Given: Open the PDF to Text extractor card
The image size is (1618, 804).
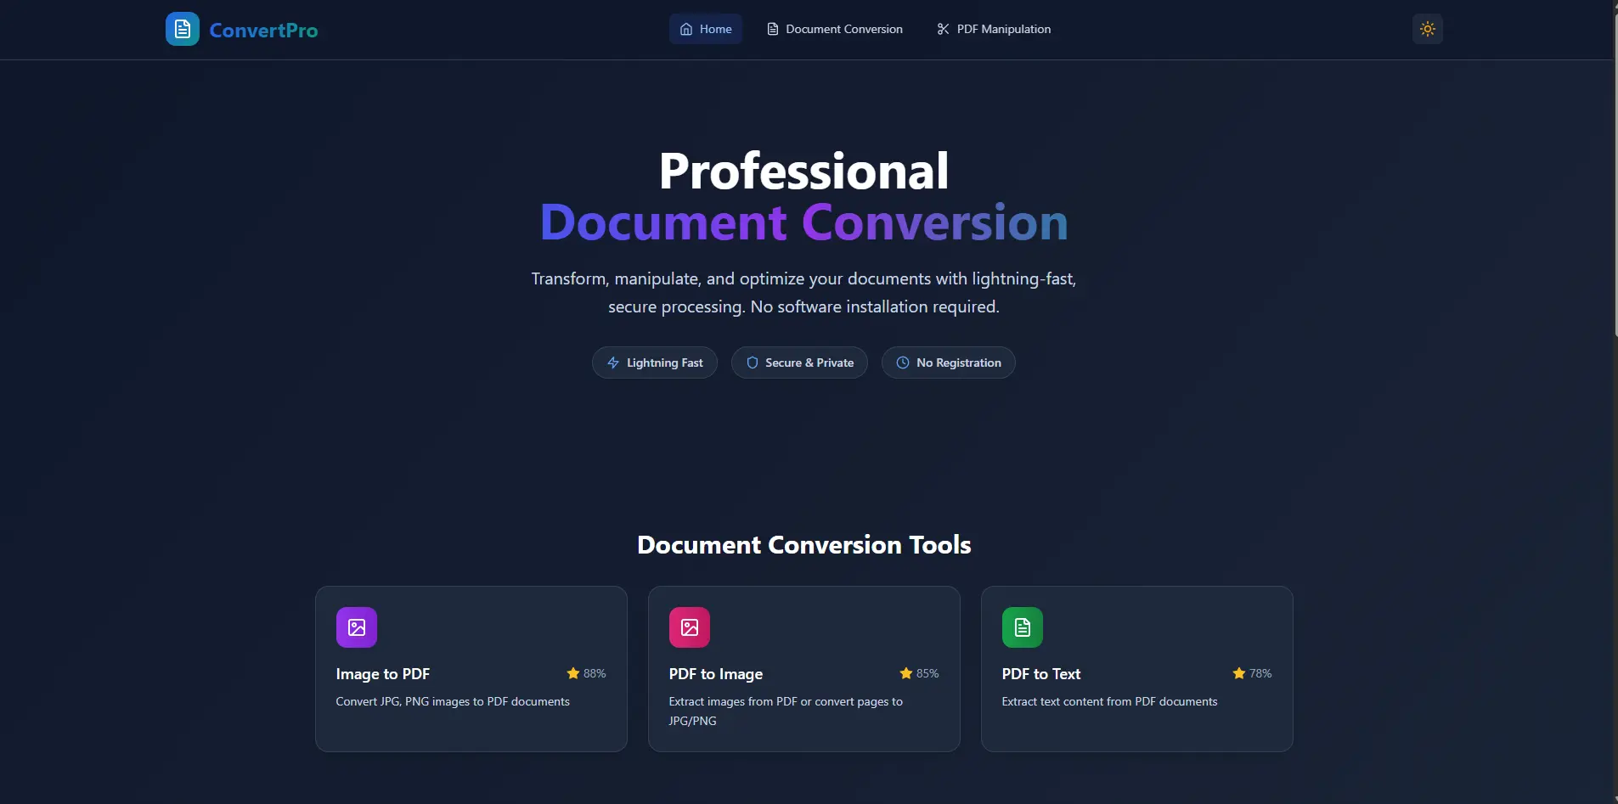Looking at the screenshot, I should point(1136,669).
